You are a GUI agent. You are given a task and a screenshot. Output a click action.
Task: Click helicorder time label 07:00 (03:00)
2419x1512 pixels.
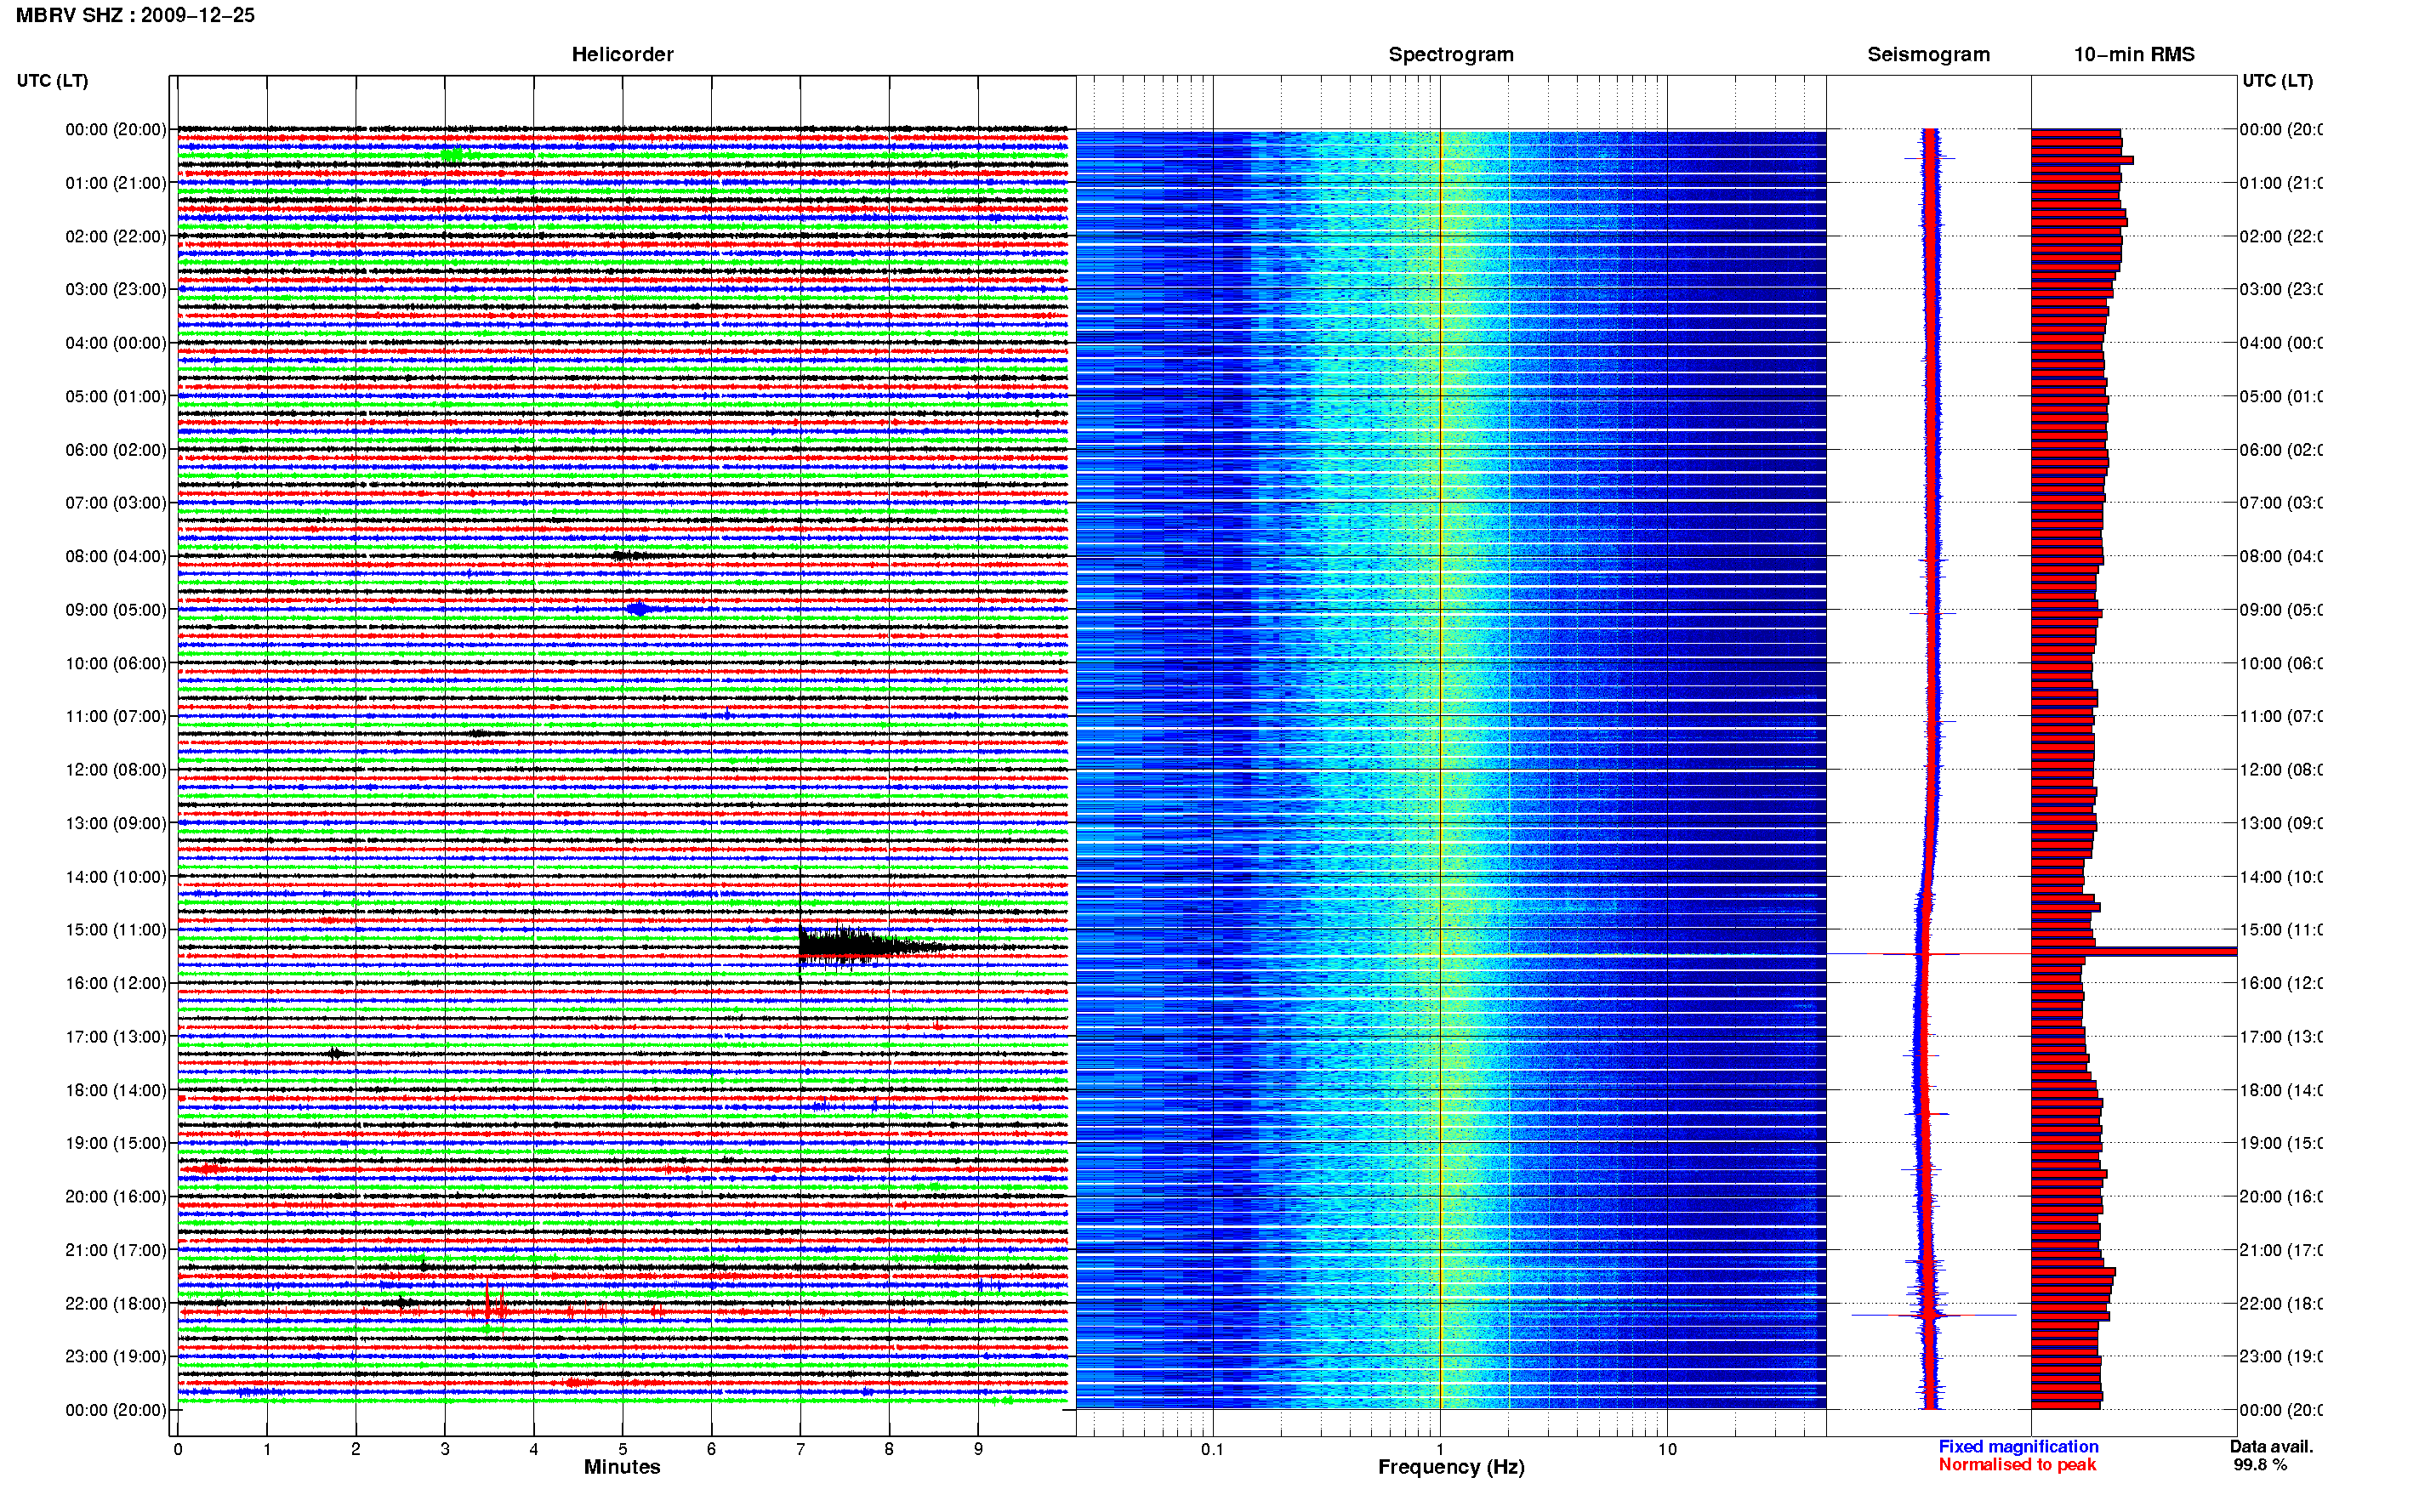tap(116, 503)
